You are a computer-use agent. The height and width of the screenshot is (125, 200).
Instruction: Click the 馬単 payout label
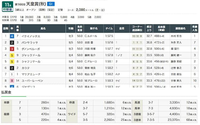(x=137, y=108)
